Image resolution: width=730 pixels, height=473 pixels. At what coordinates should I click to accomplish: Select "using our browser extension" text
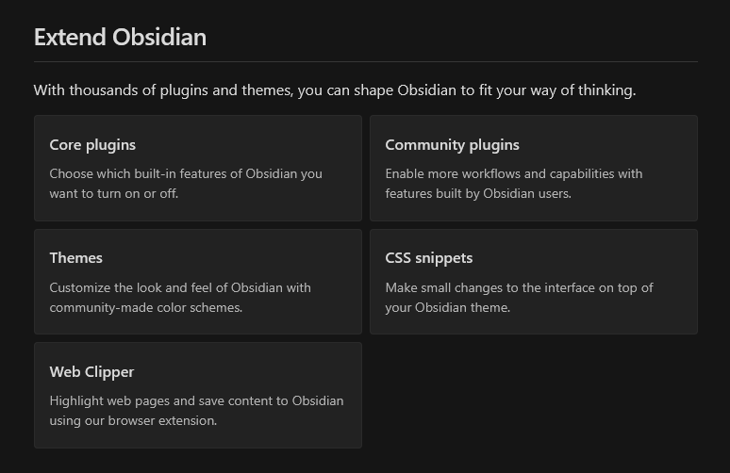[x=133, y=421]
